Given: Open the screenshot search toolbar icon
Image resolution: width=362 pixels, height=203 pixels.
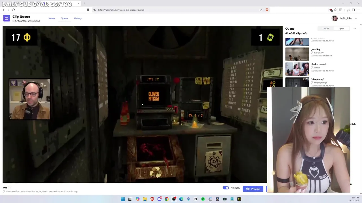Looking at the screenshot, I should click(341, 10).
